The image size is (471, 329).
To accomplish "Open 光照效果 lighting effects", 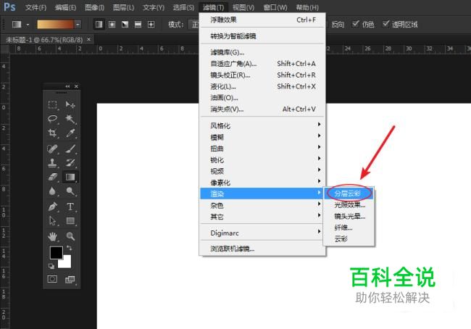I will (x=349, y=205).
